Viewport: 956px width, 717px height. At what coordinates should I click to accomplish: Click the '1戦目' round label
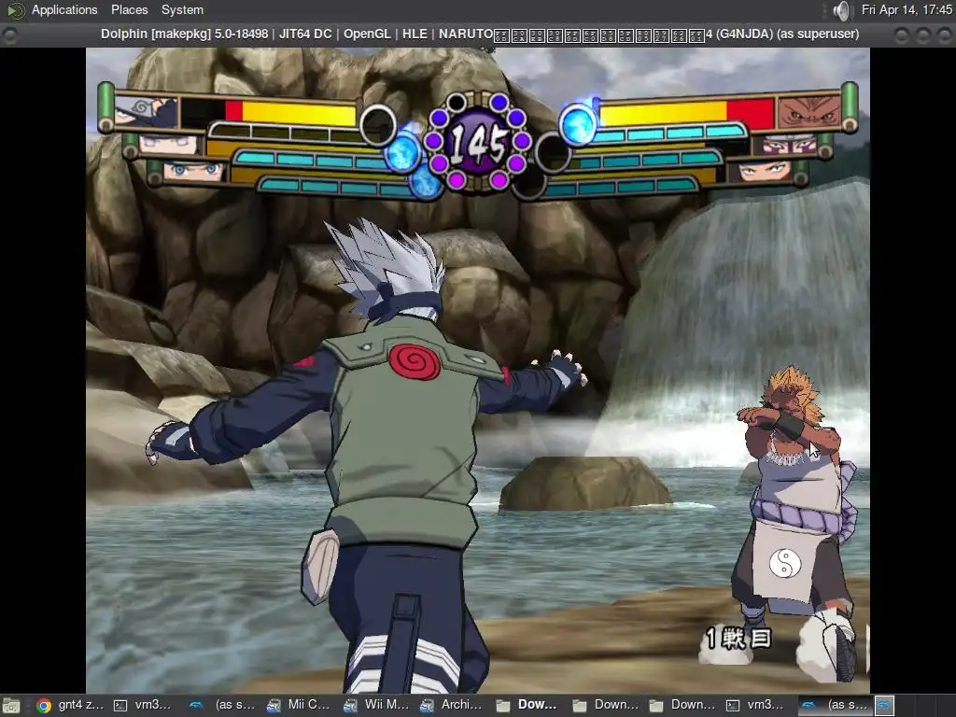(738, 639)
